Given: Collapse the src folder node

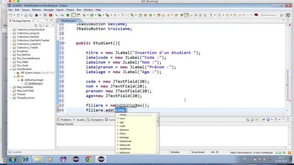Looking at the screenshot, I should (14, 77).
